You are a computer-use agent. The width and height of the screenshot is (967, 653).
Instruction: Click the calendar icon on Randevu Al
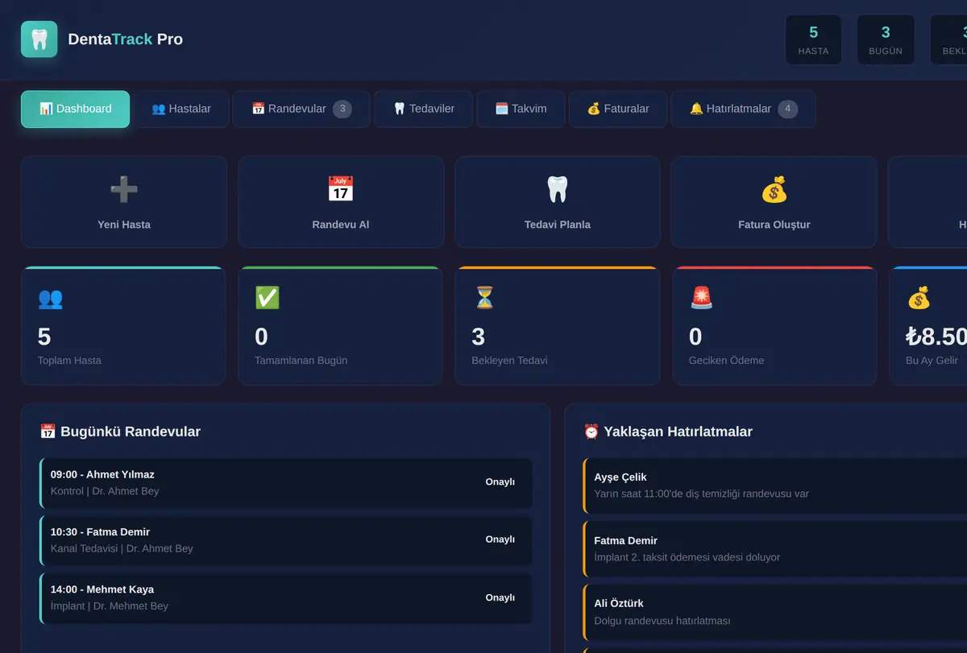pyautogui.click(x=341, y=190)
